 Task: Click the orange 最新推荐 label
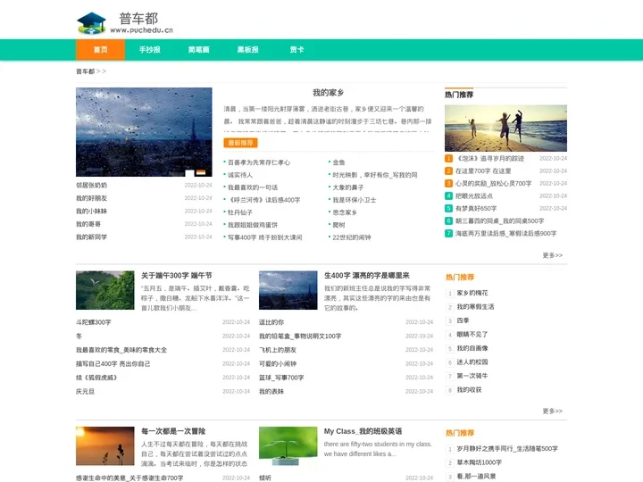pyautogui.click(x=241, y=143)
